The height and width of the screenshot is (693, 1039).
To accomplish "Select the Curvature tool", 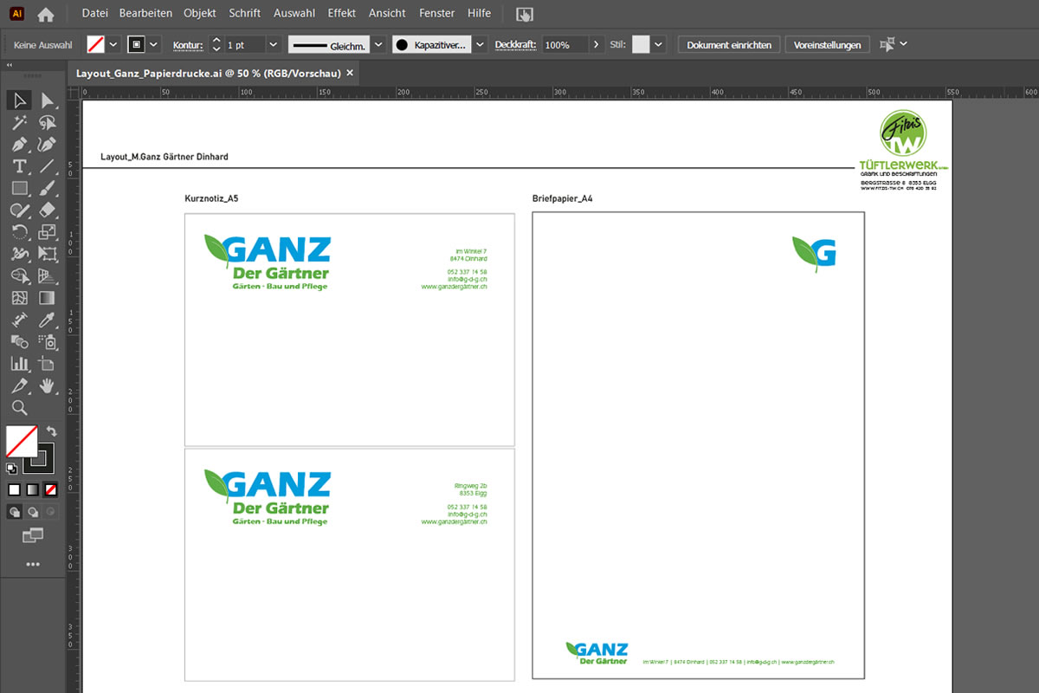I will 47,144.
